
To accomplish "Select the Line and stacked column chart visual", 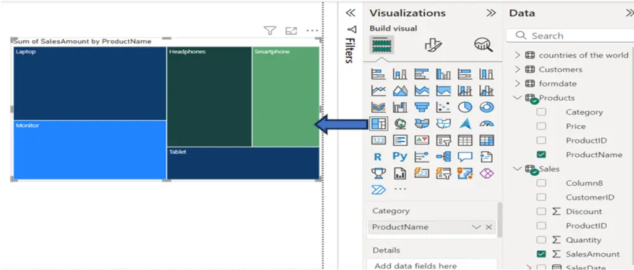I will [x=465, y=90].
